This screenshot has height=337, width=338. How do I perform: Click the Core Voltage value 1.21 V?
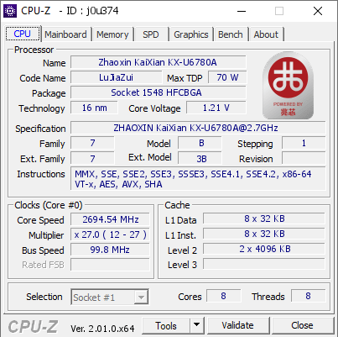click(216, 108)
